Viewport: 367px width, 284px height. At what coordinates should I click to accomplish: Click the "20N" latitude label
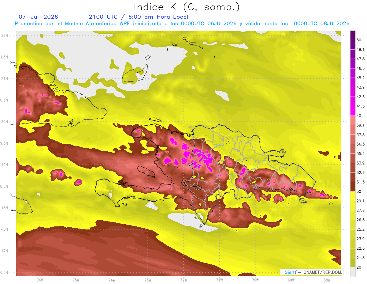pos(5,122)
